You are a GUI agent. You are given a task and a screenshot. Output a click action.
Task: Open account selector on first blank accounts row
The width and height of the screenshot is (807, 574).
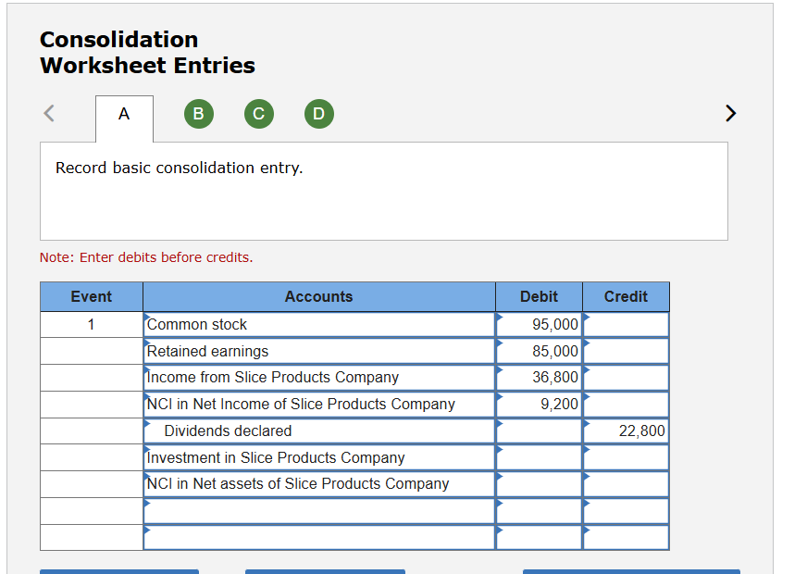click(x=146, y=506)
